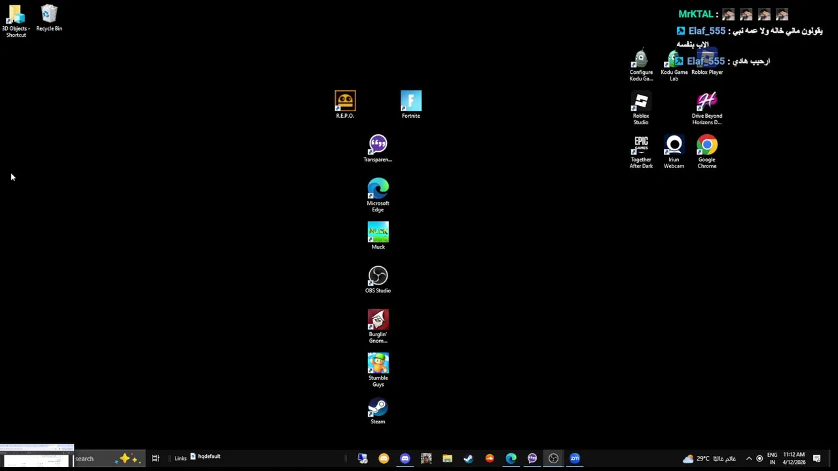
Task: Select the Steam desktop shortcut
Action: 378,411
